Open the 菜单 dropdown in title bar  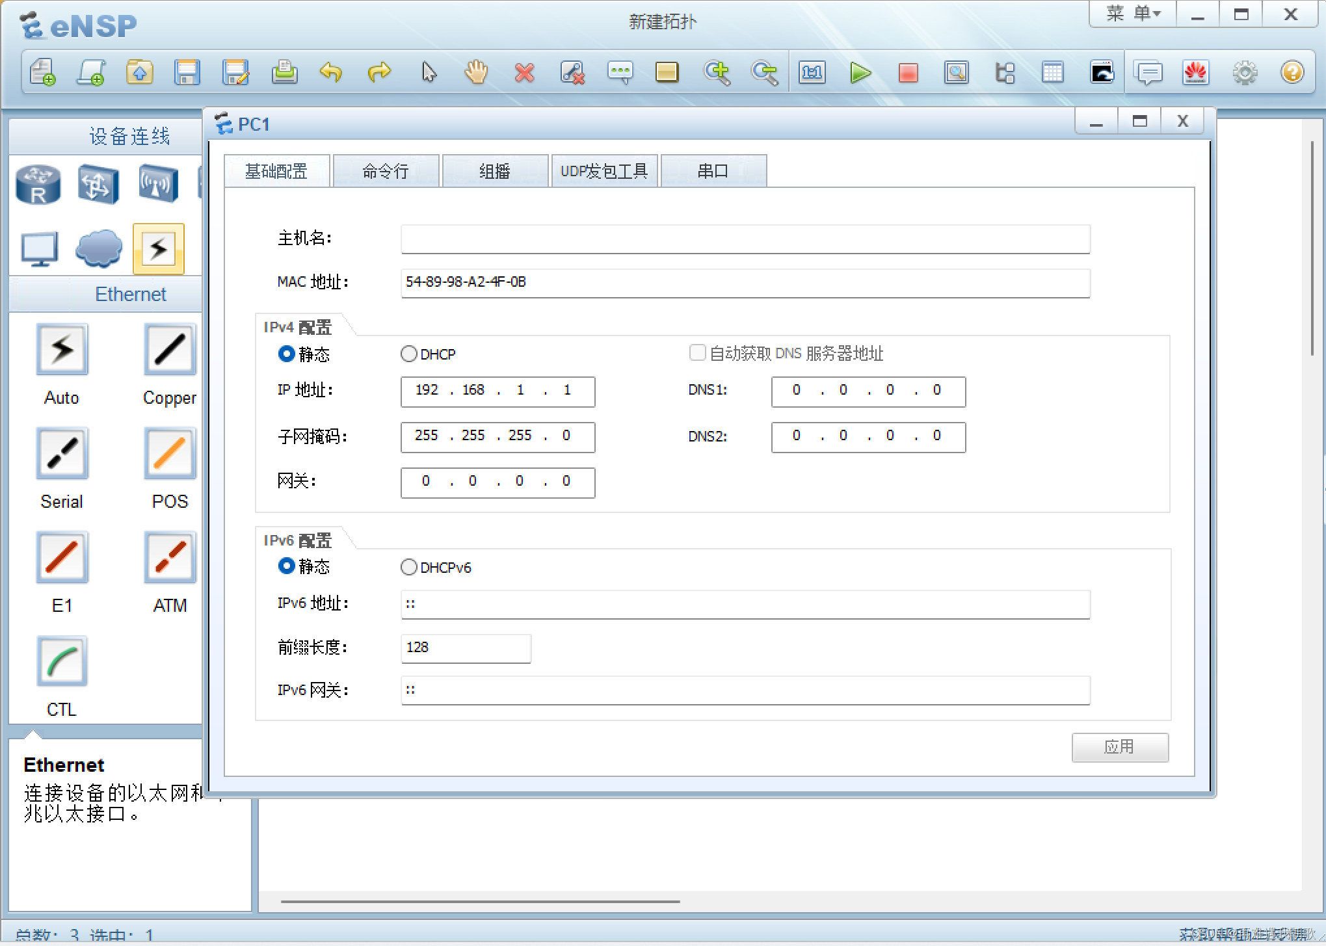tap(1133, 14)
